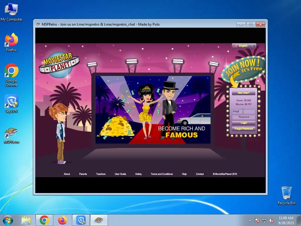
Task: Click the MovieStarPlanet 2010 copyright text
Action: [x=225, y=174]
